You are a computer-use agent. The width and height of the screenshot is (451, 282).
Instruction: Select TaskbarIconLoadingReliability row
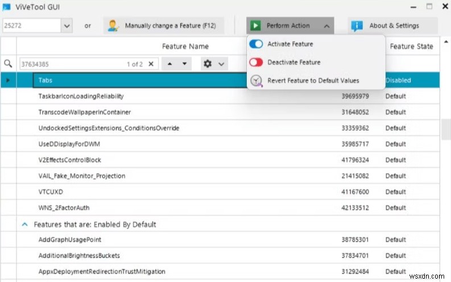220,96
